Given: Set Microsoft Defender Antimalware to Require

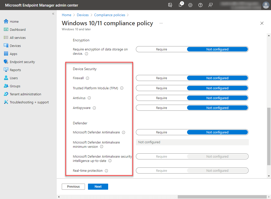Looking at the screenshot, I should click(162, 132).
